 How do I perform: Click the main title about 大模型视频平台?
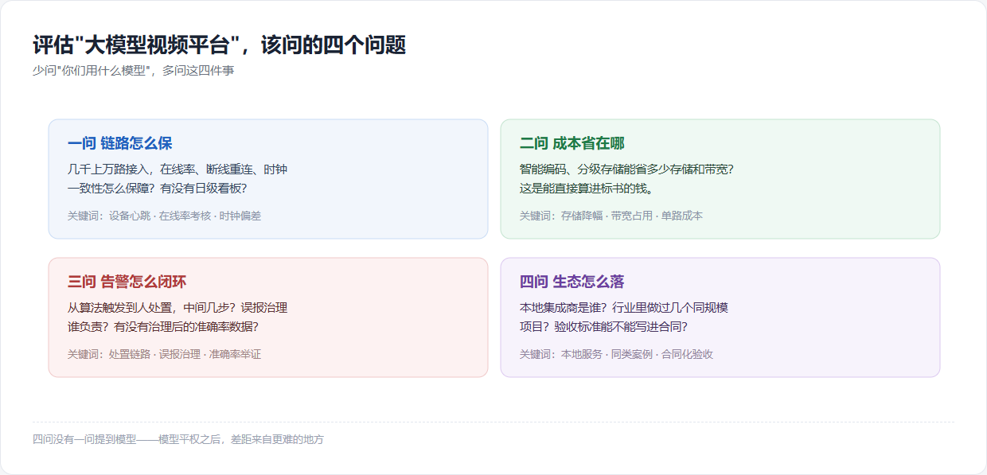click(x=219, y=45)
